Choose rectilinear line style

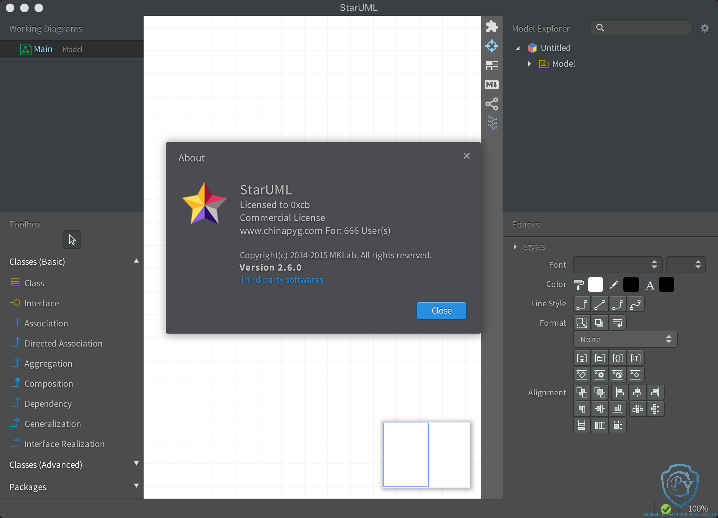[582, 304]
